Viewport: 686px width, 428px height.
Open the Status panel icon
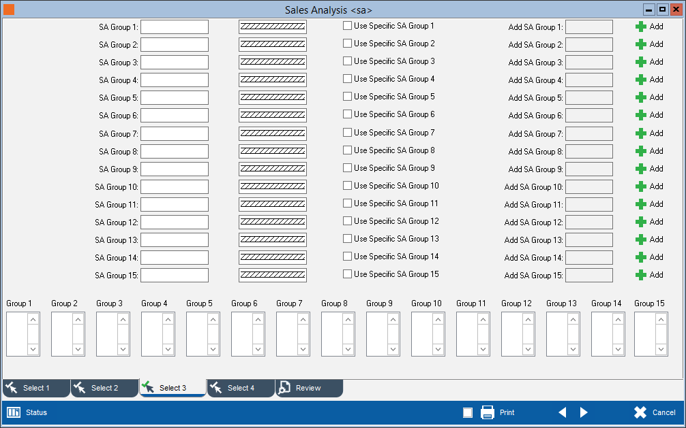pos(14,412)
